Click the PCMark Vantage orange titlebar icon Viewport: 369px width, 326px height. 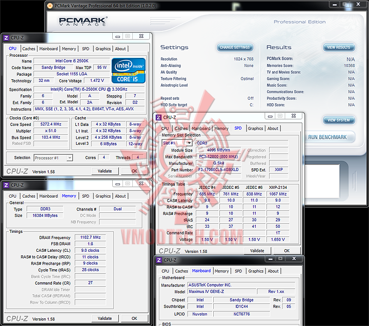pyautogui.click(x=50, y=6)
